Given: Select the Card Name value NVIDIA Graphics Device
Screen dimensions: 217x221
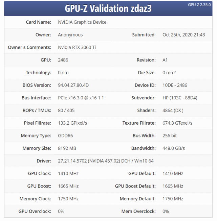Looking at the screenshot, I should pyautogui.click(x=82, y=22).
